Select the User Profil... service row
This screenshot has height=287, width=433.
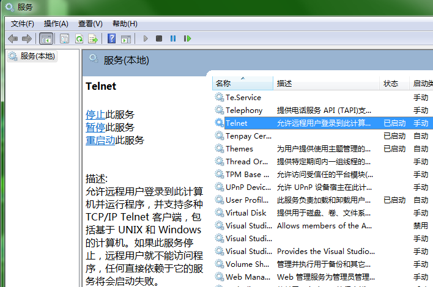pyautogui.click(x=322, y=200)
